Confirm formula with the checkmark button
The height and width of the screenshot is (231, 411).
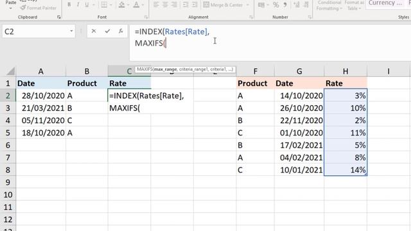pyautogui.click(x=107, y=31)
